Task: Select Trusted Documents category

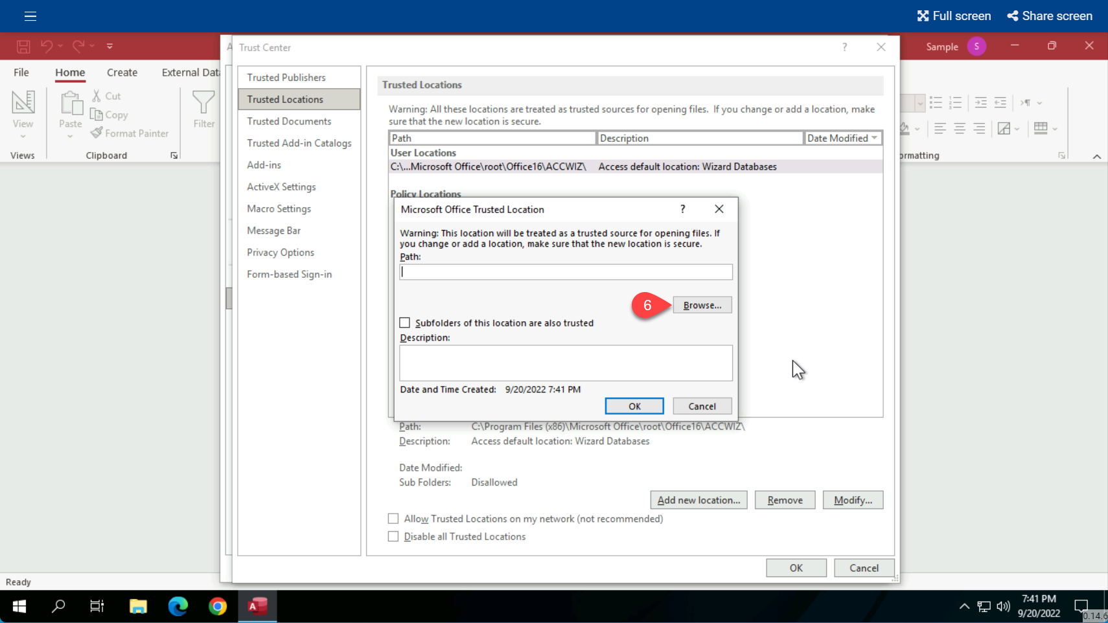Action: pyautogui.click(x=299, y=121)
